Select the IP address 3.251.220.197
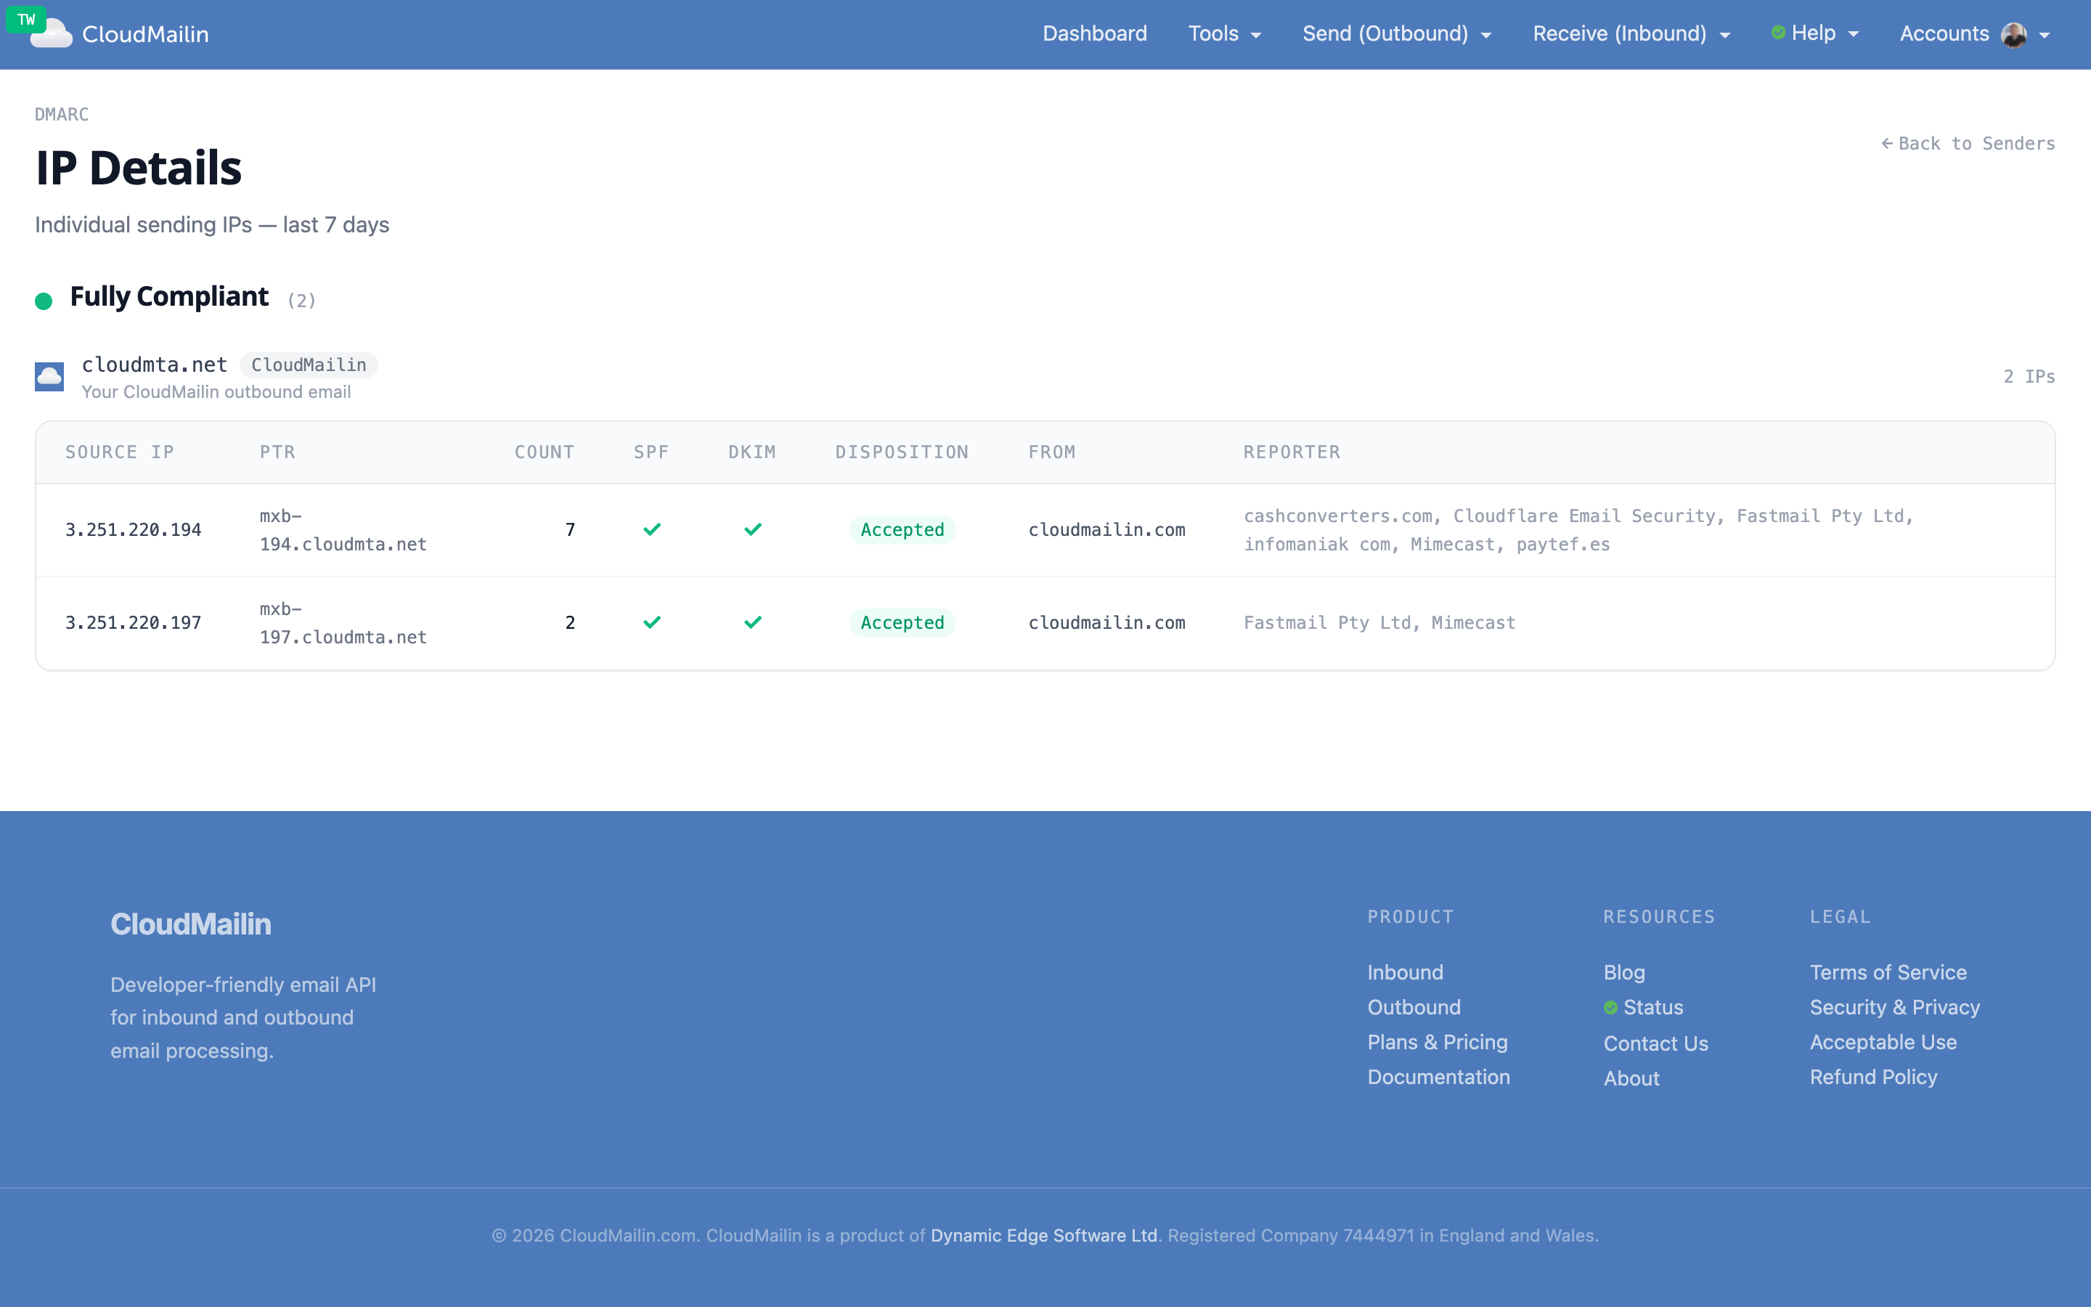Image resolution: width=2091 pixels, height=1307 pixels. [x=133, y=622]
